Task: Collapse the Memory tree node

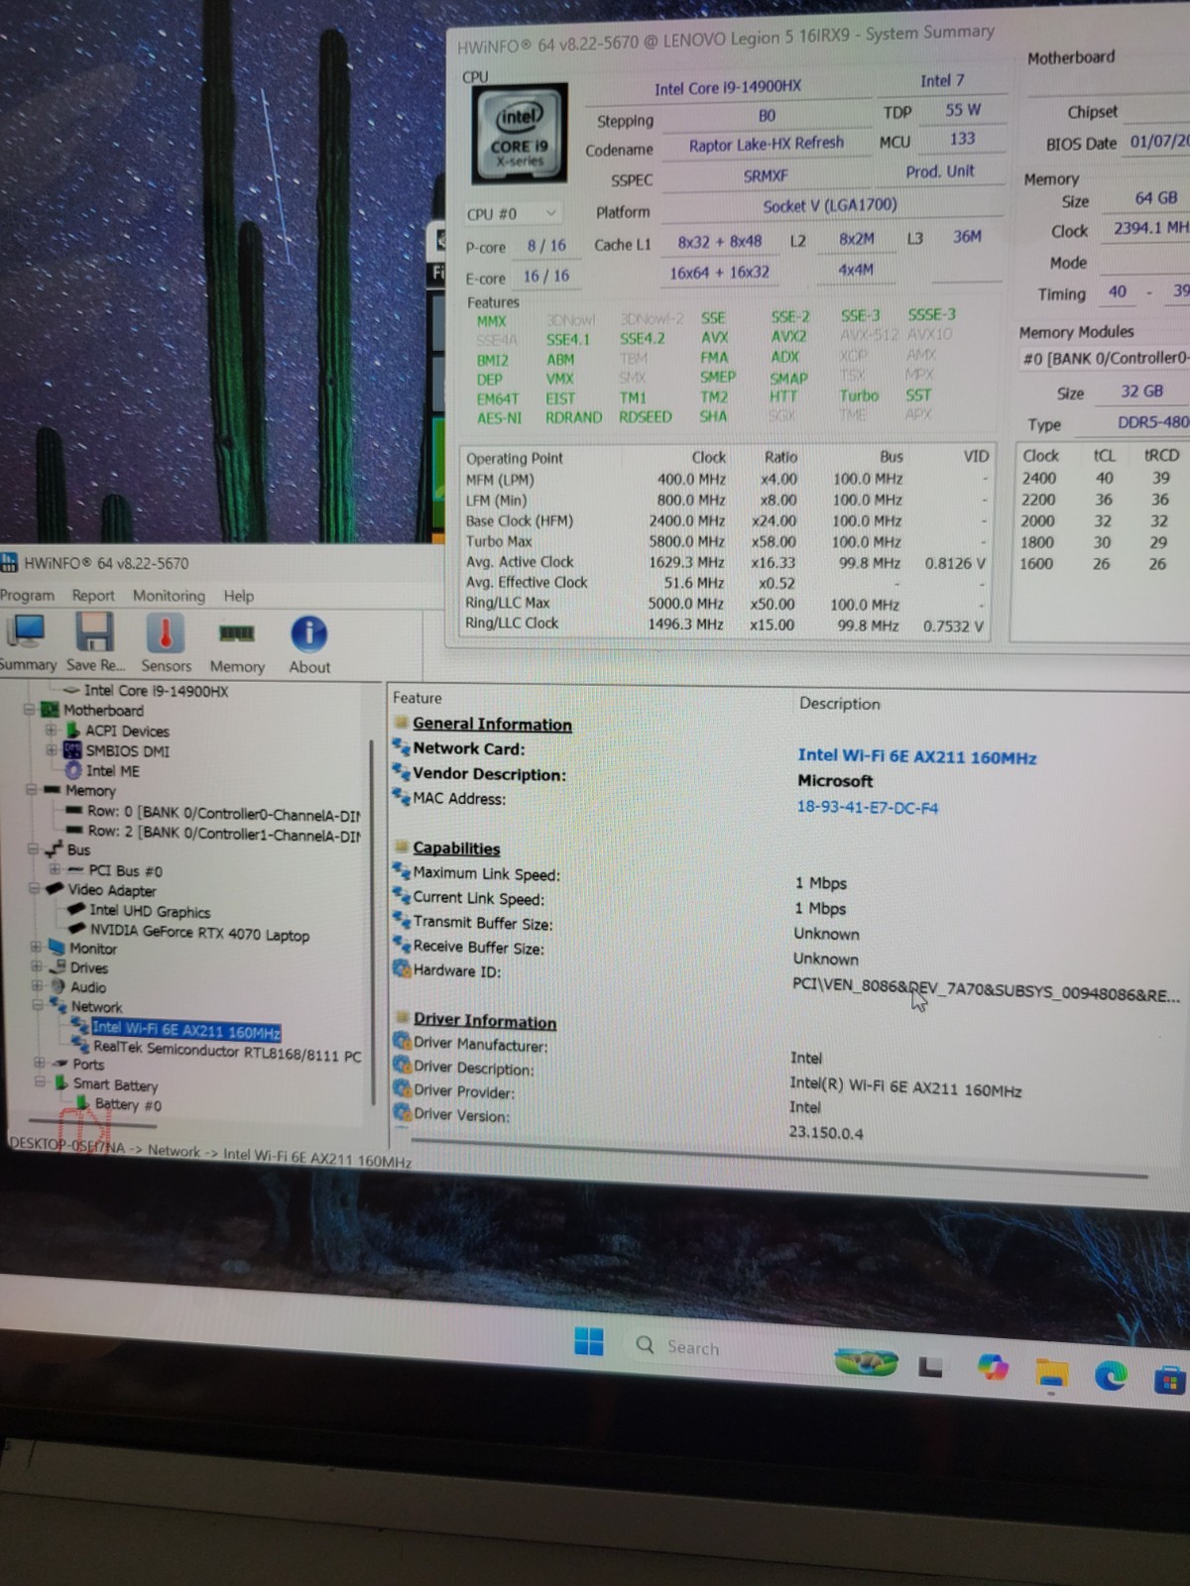Action: coord(31,790)
